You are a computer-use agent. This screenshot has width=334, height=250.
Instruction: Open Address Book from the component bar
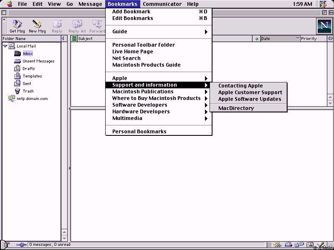(310, 245)
